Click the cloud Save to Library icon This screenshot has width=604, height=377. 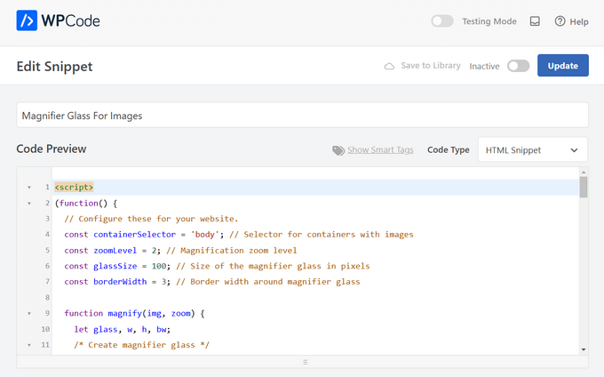[389, 66]
